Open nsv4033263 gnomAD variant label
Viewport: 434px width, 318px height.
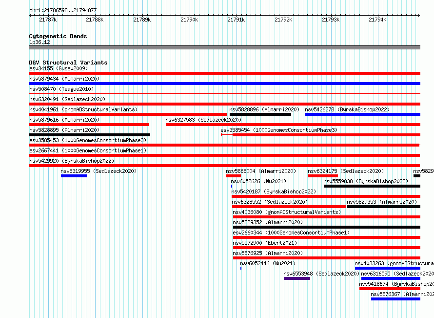(394, 263)
